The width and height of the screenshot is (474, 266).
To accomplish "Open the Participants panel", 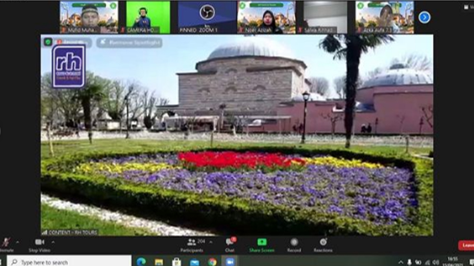I will [192, 242].
